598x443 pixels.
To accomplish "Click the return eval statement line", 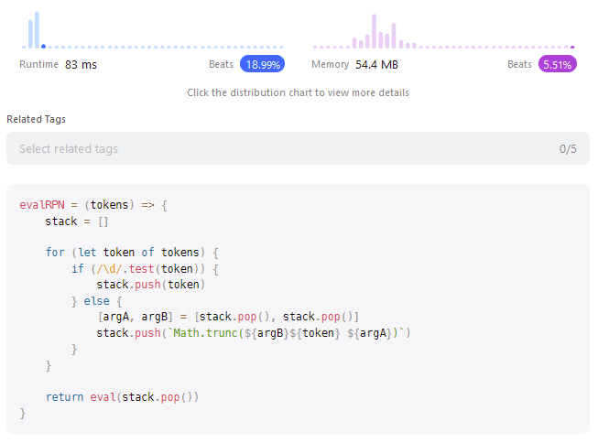I will [122, 397].
